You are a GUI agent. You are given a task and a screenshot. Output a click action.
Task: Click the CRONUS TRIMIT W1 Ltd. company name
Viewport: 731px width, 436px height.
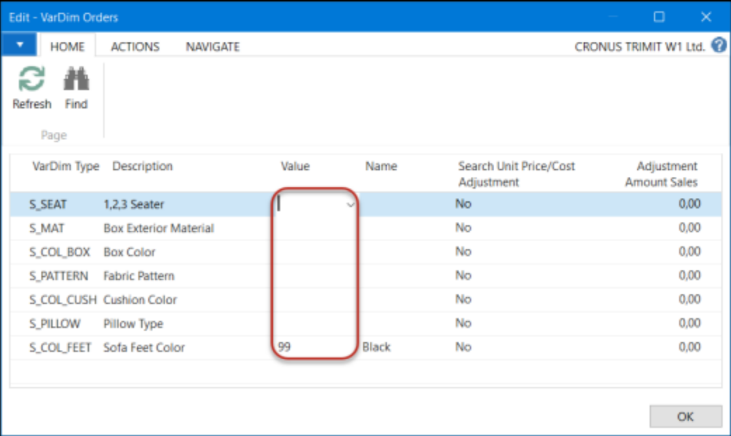[640, 47]
